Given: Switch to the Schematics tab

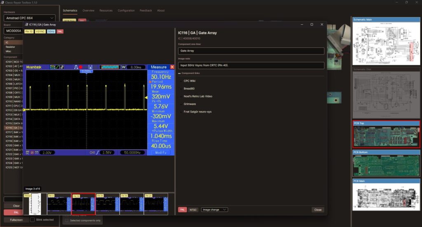Looking at the screenshot, I should pyautogui.click(x=70, y=10).
